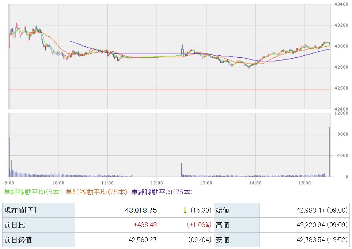The image size is (352, 249).
Task: Click the 現在値[円] row header cell
Action: point(39,210)
